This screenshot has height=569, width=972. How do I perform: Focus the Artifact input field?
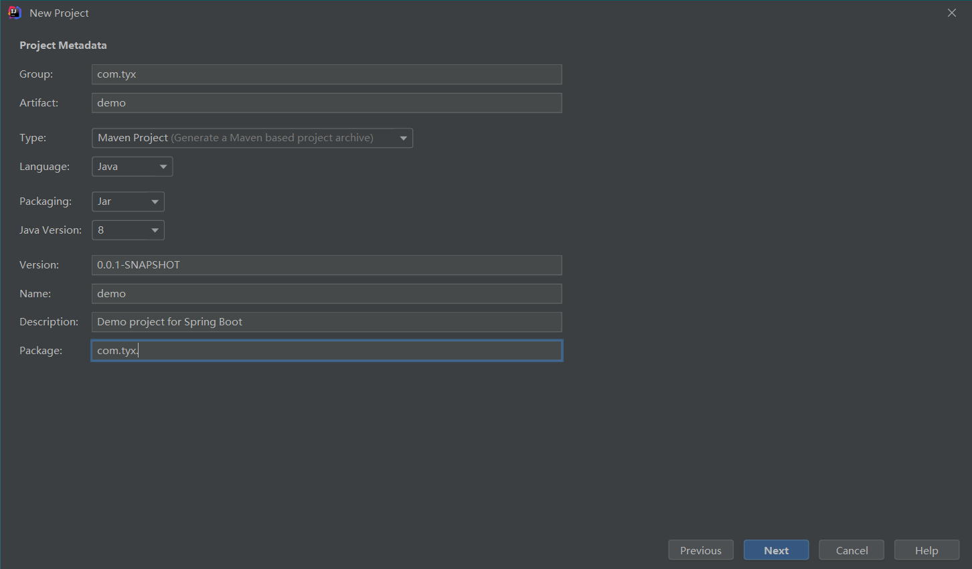(x=327, y=103)
